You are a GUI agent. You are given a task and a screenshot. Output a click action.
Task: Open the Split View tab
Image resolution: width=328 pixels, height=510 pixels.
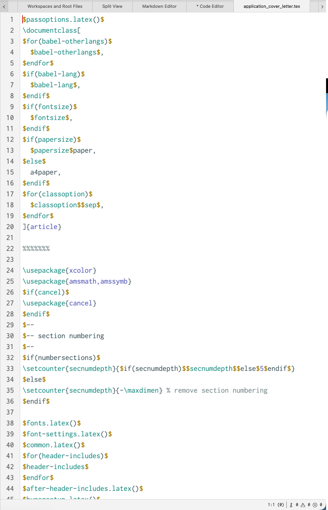(112, 6)
